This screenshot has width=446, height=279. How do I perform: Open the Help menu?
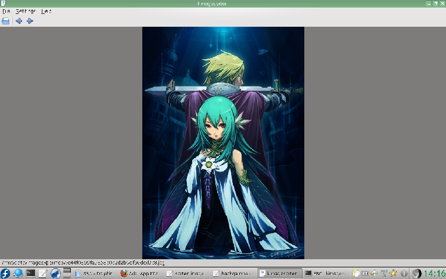coord(46,11)
